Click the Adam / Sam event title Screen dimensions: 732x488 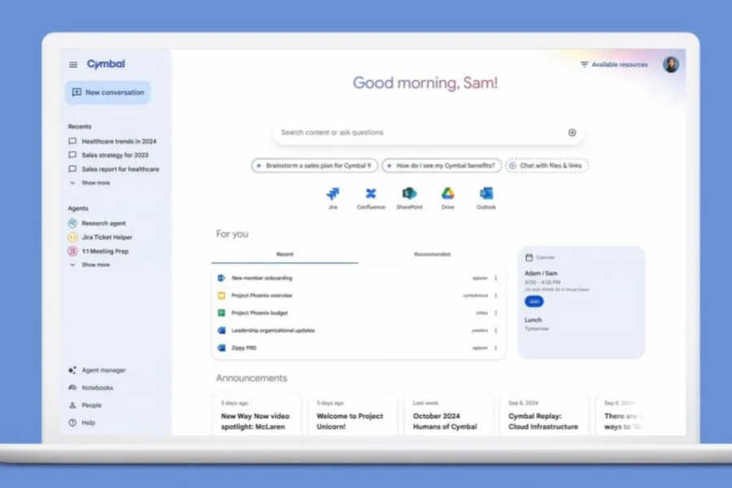pos(541,273)
